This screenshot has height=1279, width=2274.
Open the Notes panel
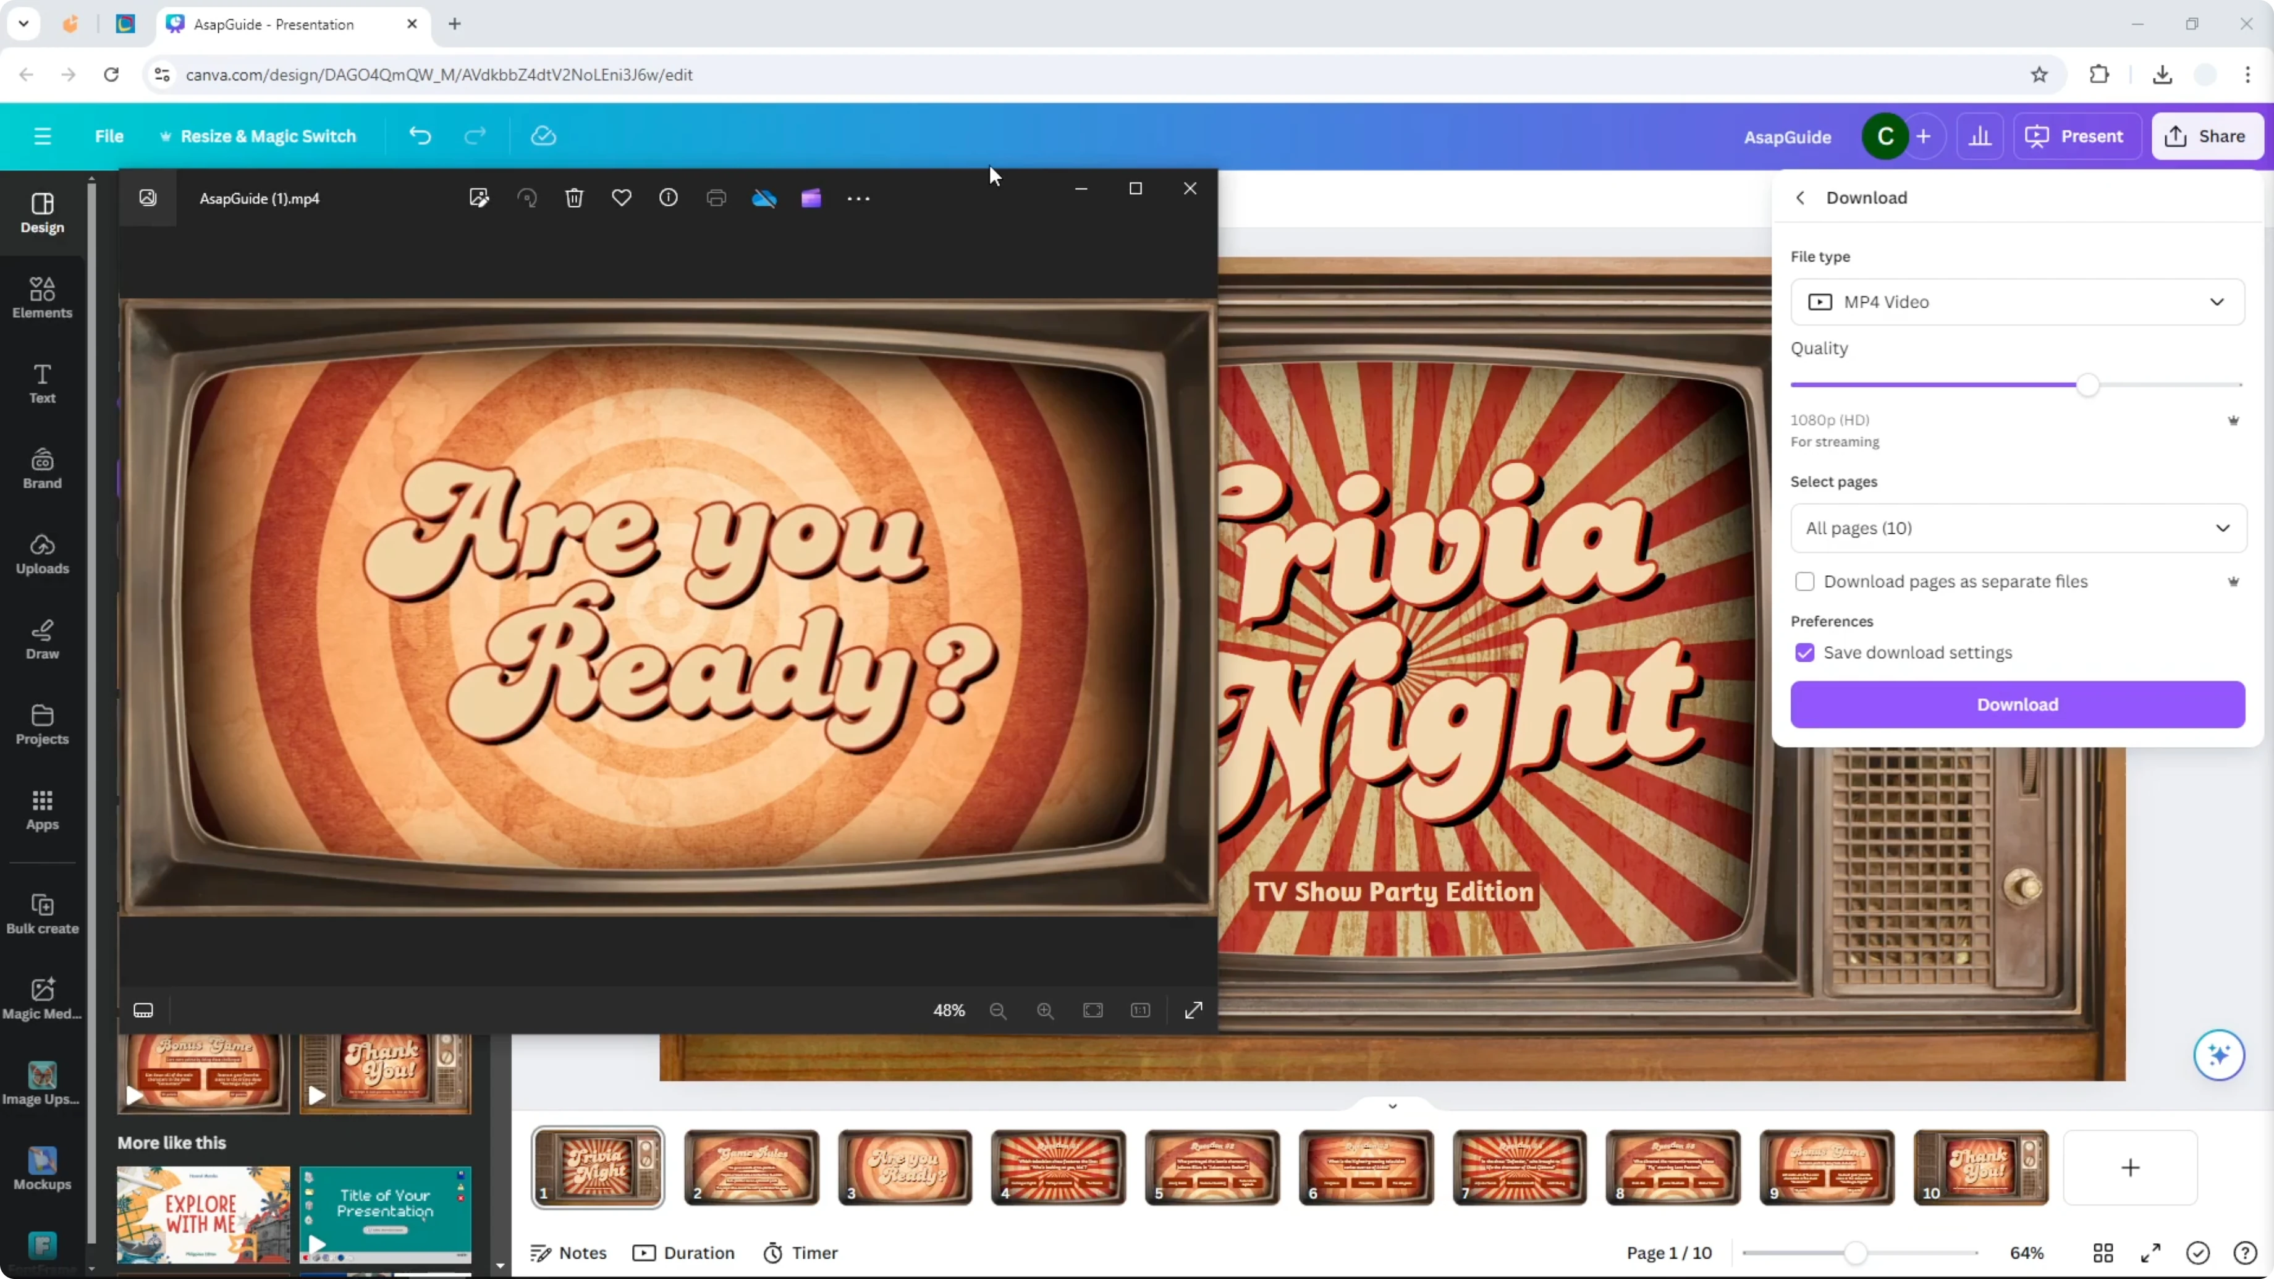click(568, 1252)
